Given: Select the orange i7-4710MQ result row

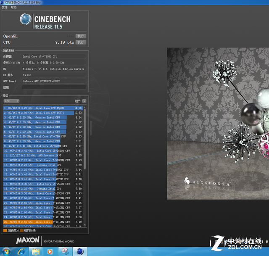Looking at the screenshot, I should pos(42,222).
